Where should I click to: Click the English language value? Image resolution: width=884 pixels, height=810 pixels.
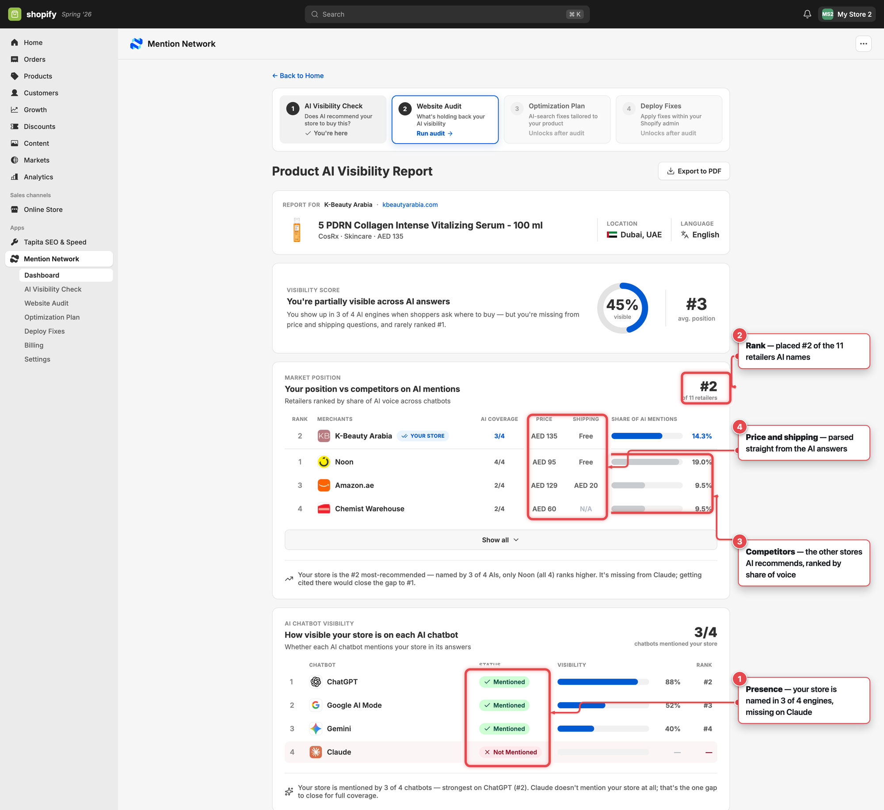[700, 235]
